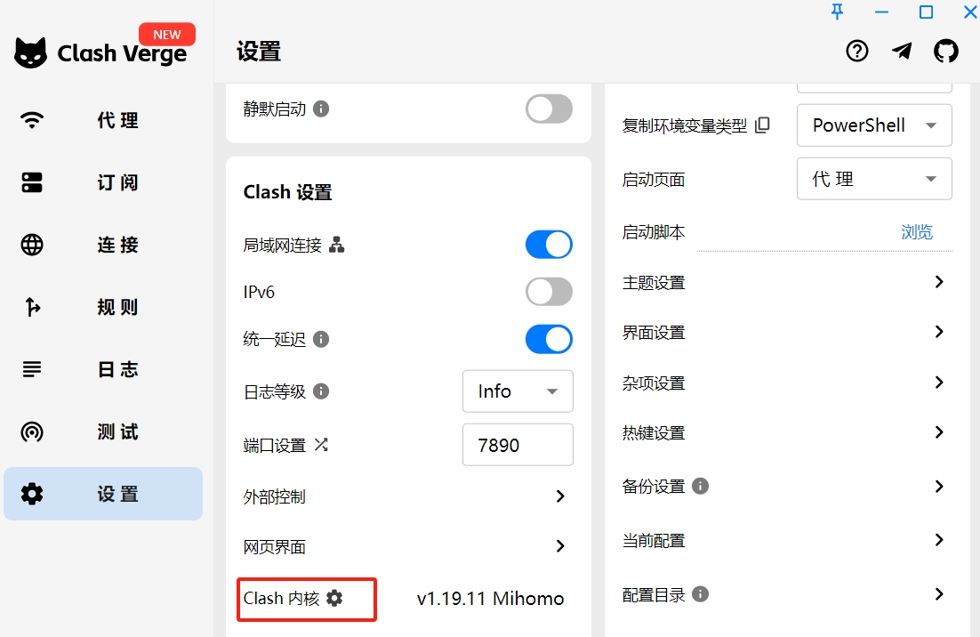This screenshot has width=980, height=637.
Task: Click the 浏览 link for 启动脚本
Action: coord(916,232)
